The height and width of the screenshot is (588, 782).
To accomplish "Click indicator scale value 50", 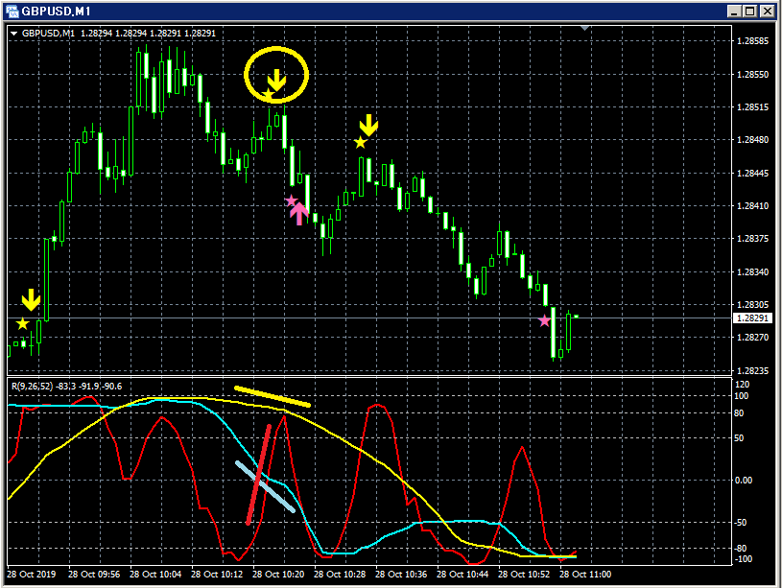I will pyautogui.click(x=739, y=438).
